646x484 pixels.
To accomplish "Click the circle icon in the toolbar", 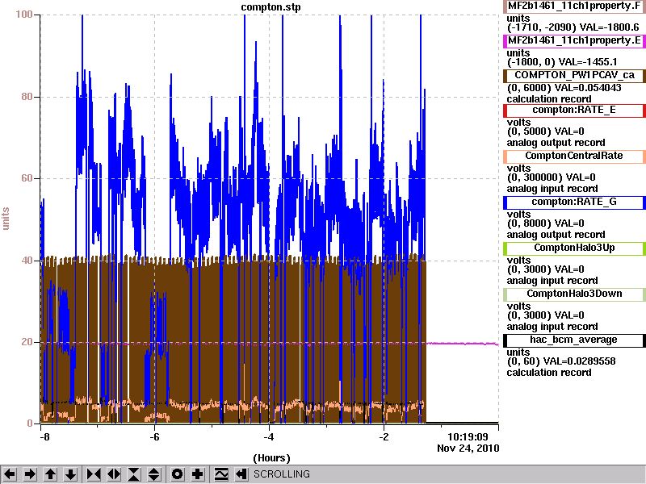I will 177,474.
